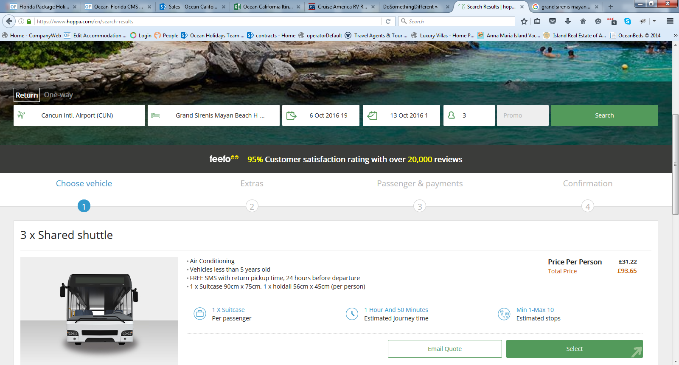Open the contracts - Home bookmark

pos(271,36)
